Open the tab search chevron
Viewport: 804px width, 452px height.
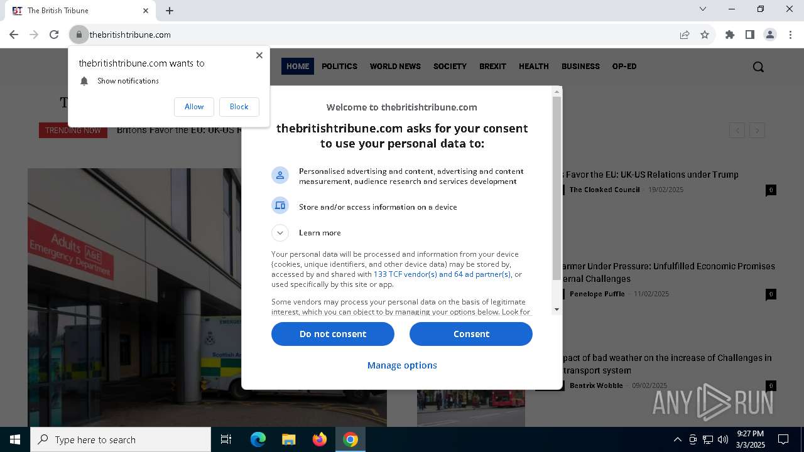pos(703,9)
